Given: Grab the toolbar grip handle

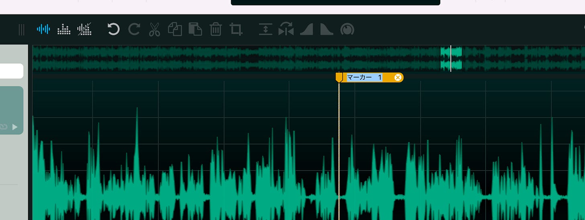Looking at the screenshot, I should click(21, 29).
